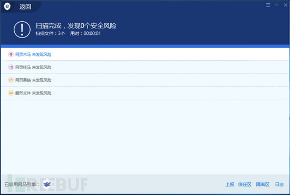
Task: Click the enabled web trojan engine icon
Action: [47, 184]
